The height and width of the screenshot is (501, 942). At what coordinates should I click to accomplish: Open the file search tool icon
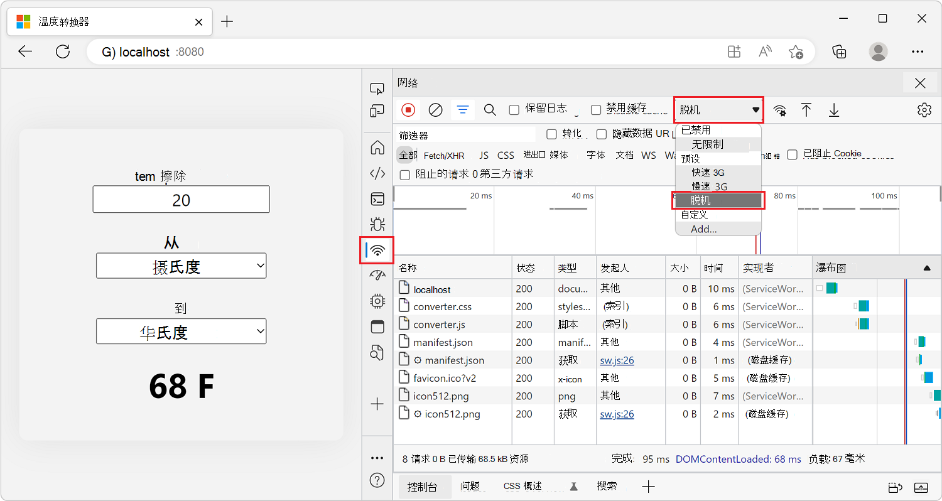coord(377,352)
